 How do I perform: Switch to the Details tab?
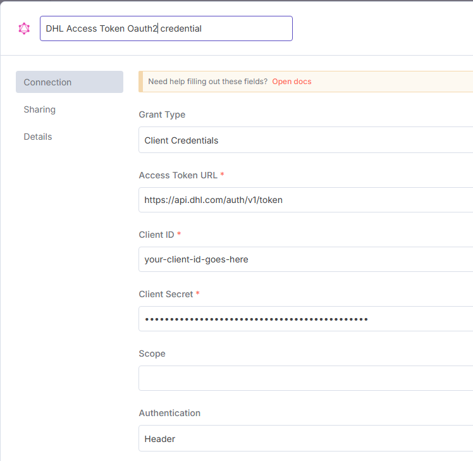[38, 137]
